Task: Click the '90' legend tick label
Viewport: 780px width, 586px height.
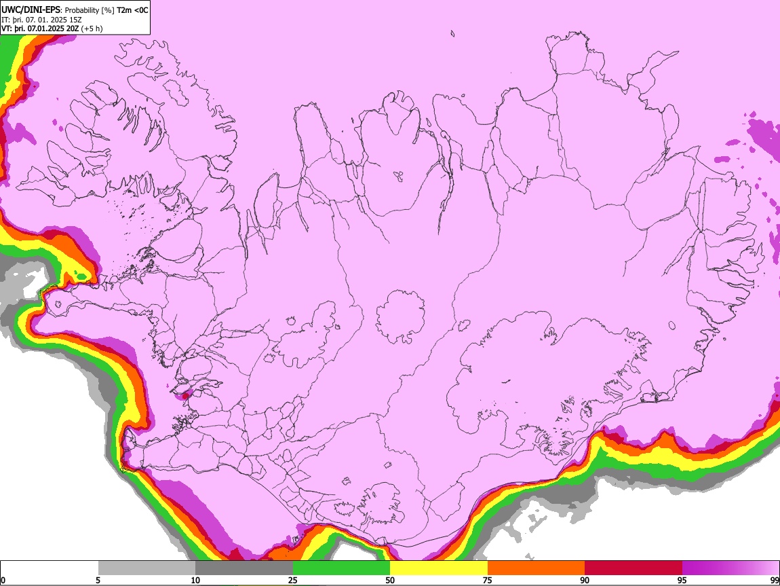Action: 585,580
